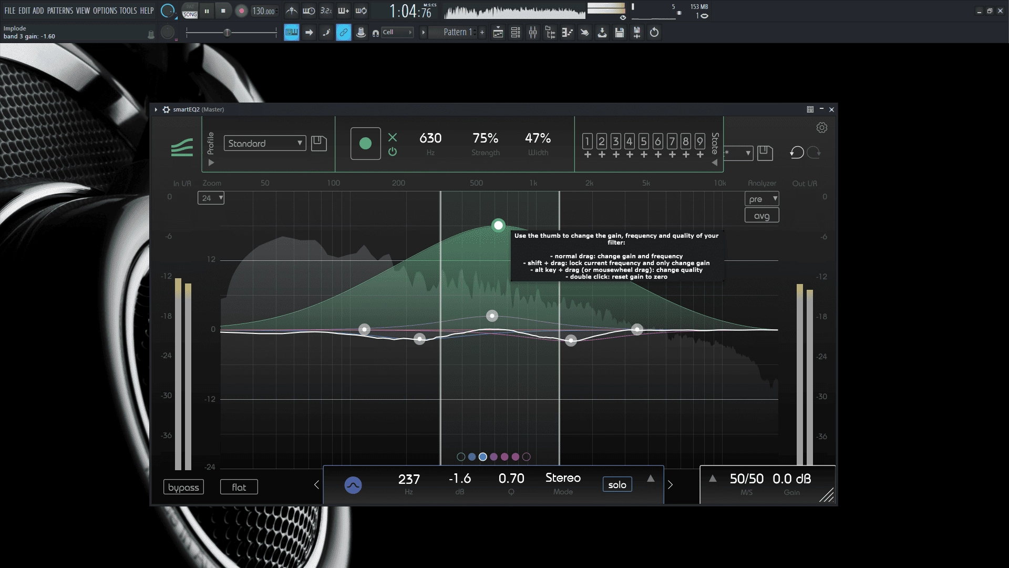Viewport: 1009px width, 568px height.
Task: Open the smartEQ2 settings gear
Action: click(822, 127)
